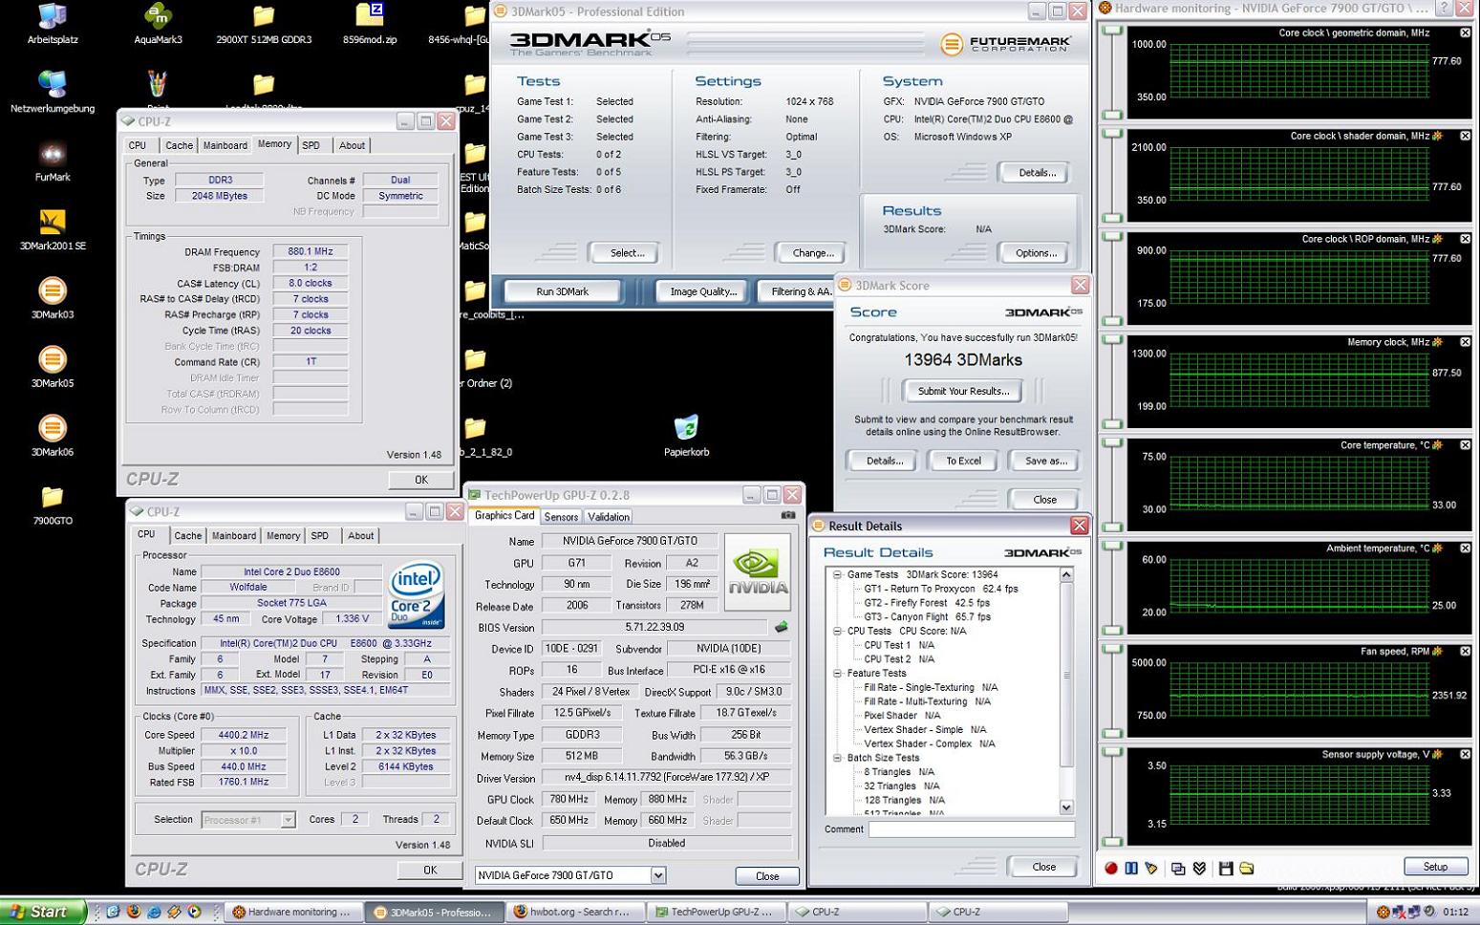Click the settings star icon on Core temperature graph
The height and width of the screenshot is (925, 1480).
(1437, 445)
